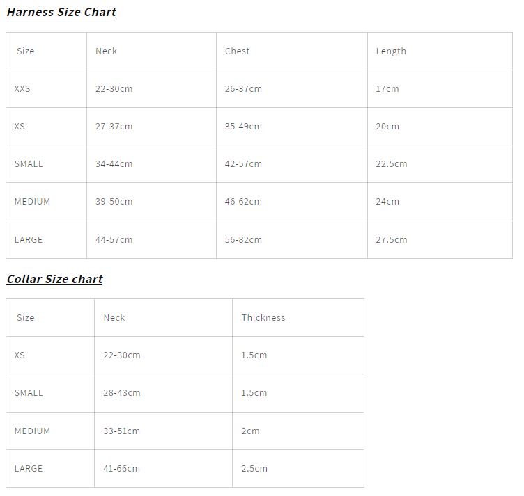The height and width of the screenshot is (496, 524).
Task: Click the Harness Size Chart heading
Action: click(x=61, y=12)
